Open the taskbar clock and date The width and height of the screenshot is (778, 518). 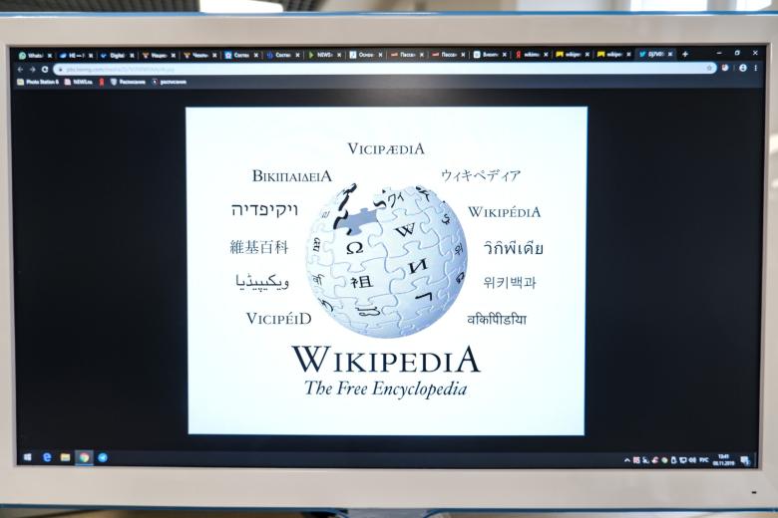pyautogui.click(x=723, y=460)
